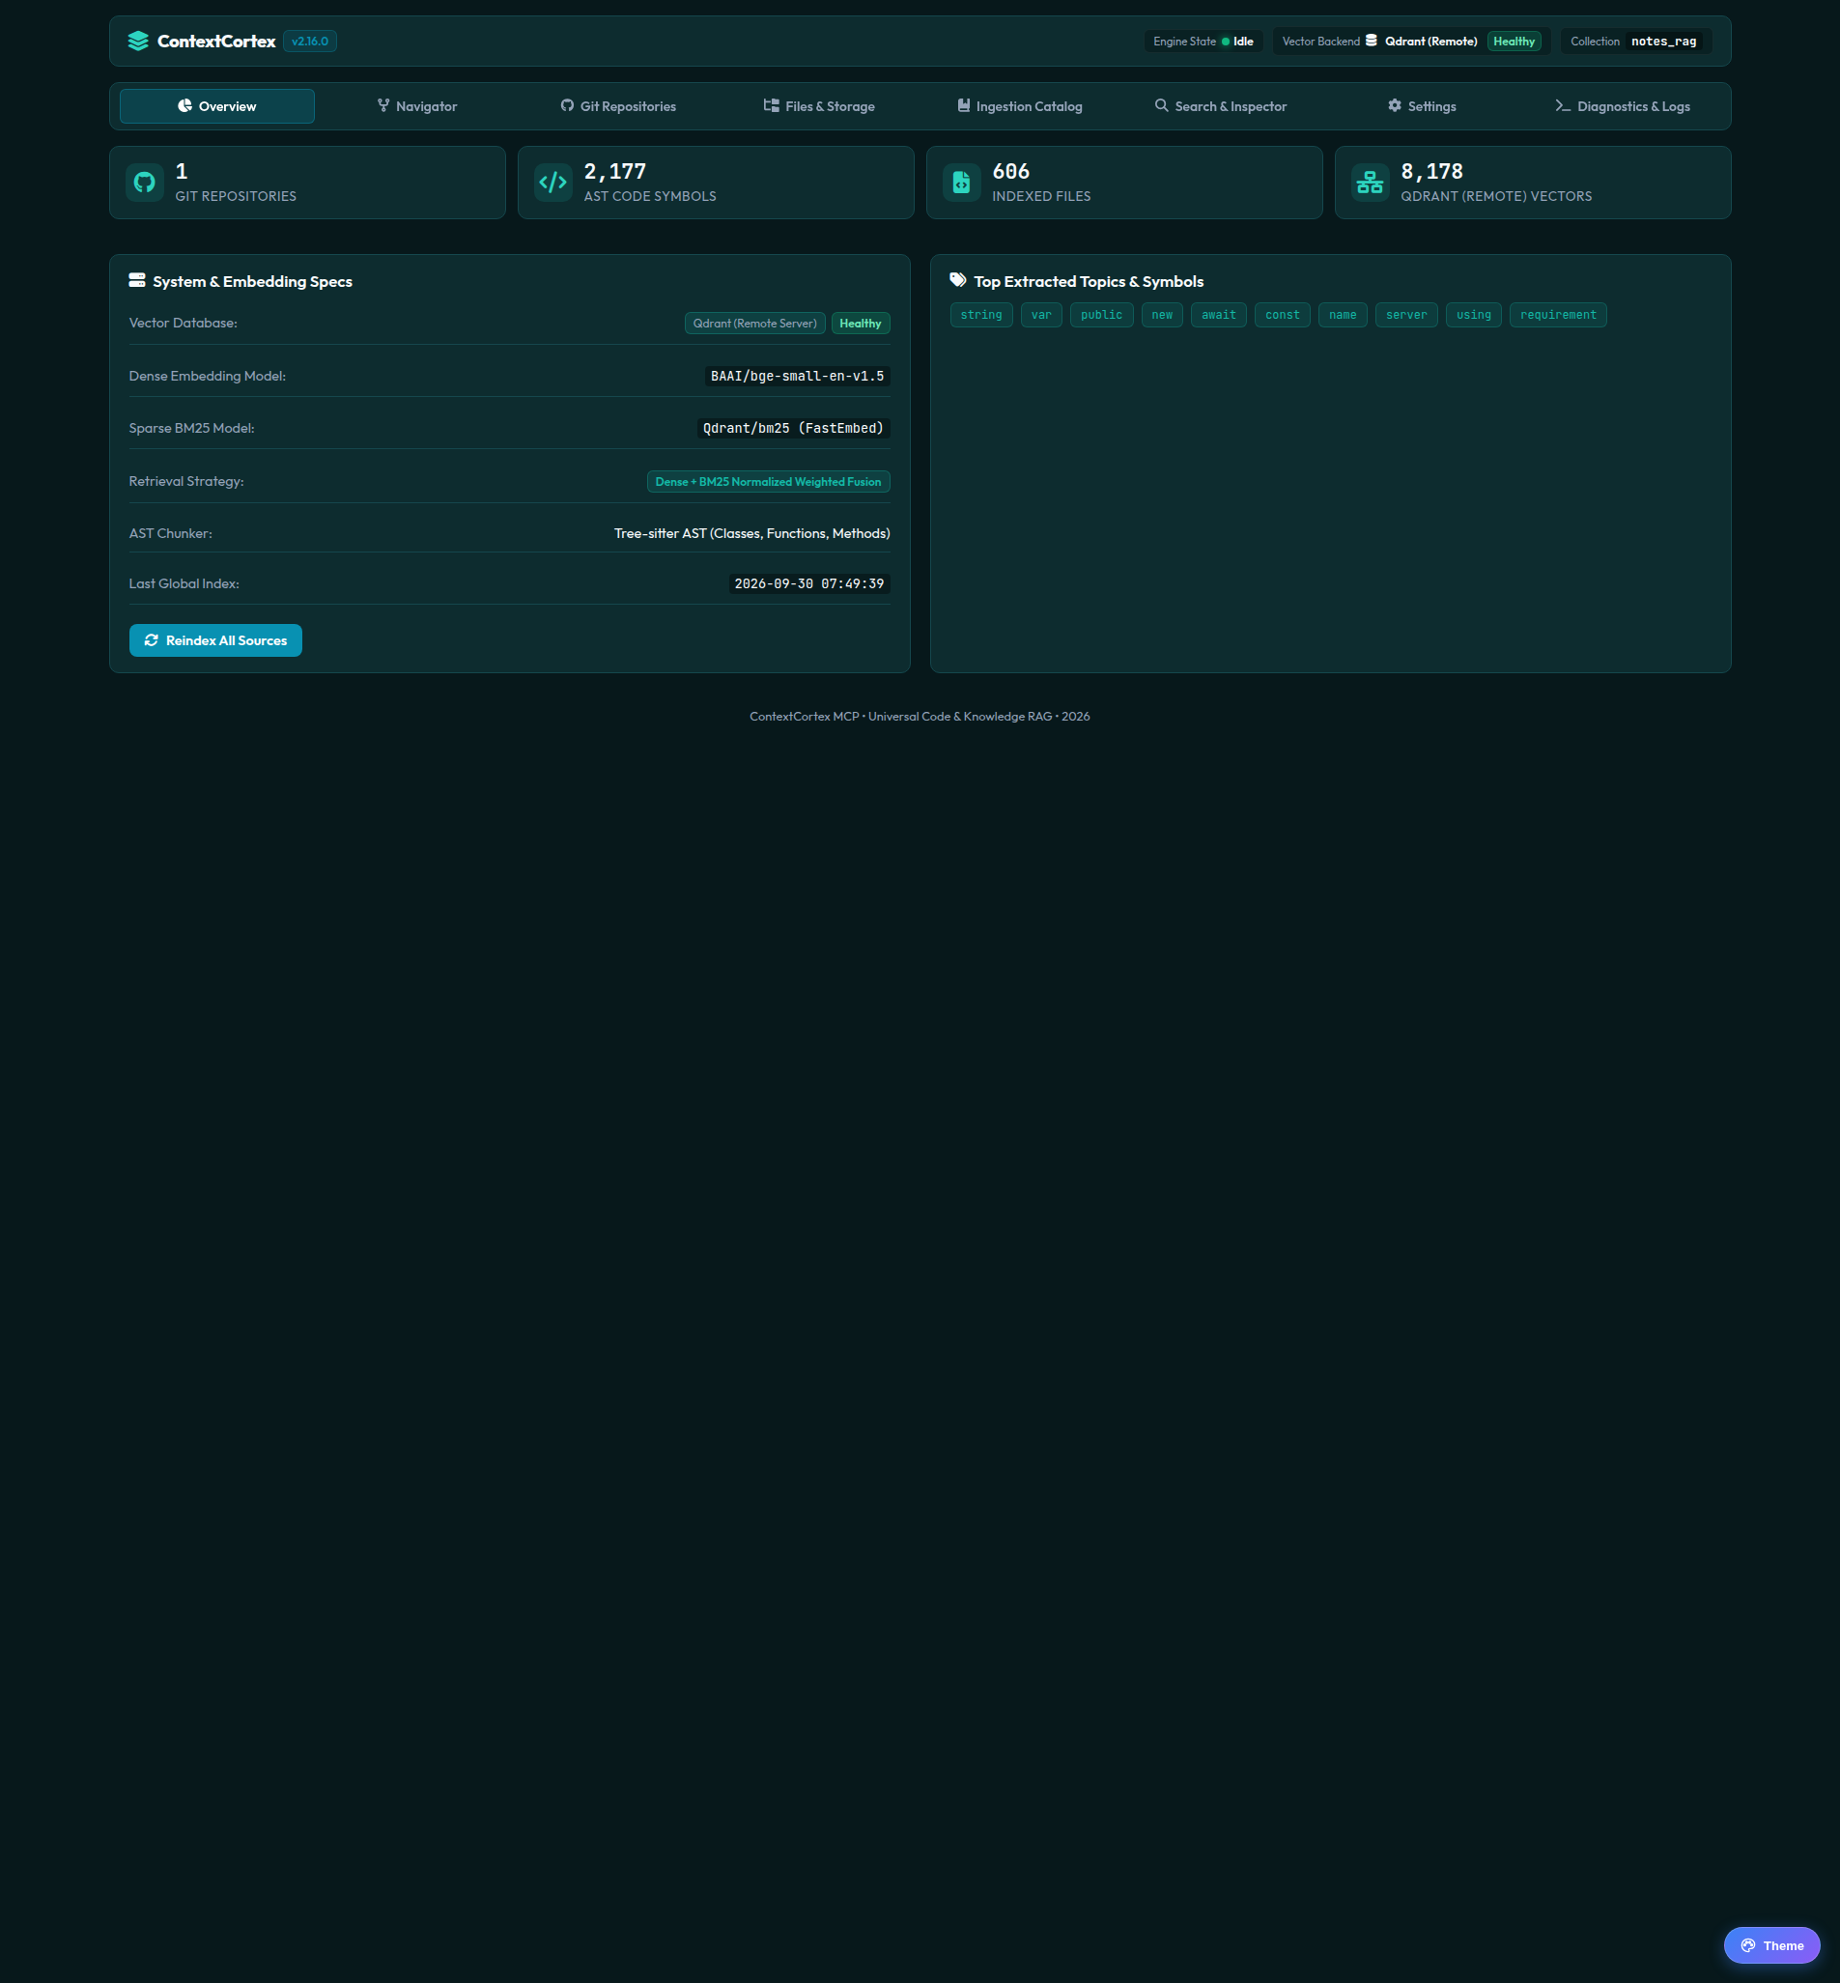Select the 'using' topic tag

pos(1474,315)
